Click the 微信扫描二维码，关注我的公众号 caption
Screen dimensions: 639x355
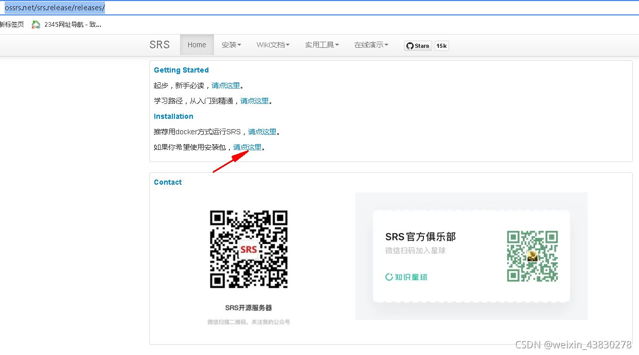(x=248, y=322)
